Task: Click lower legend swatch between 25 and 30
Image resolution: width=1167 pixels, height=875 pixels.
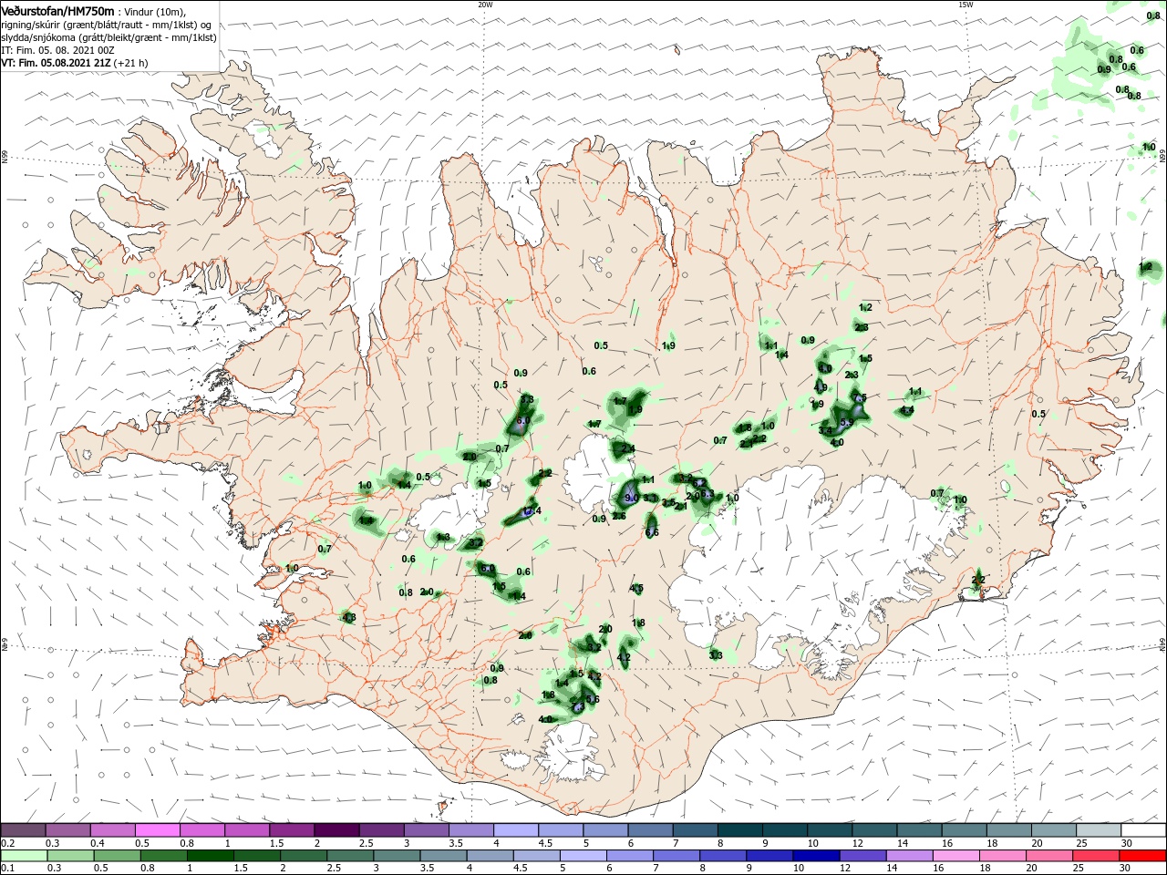Action: pyautogui.click(x=1098, y=856)
